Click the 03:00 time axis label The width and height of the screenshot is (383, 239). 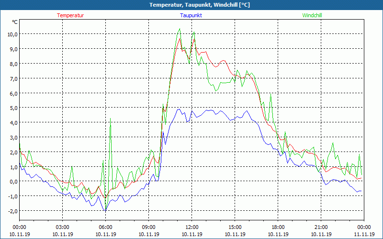click(x=63, y=227)
